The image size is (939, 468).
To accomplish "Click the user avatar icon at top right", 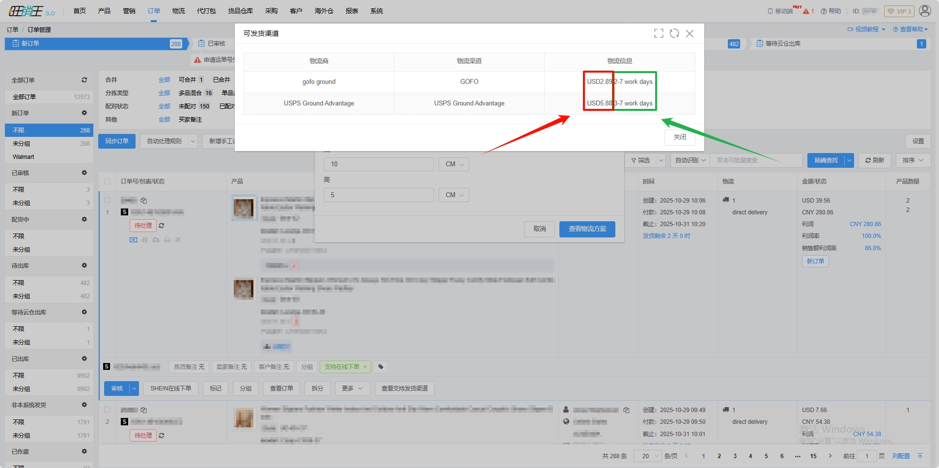I will pos(925,11).
